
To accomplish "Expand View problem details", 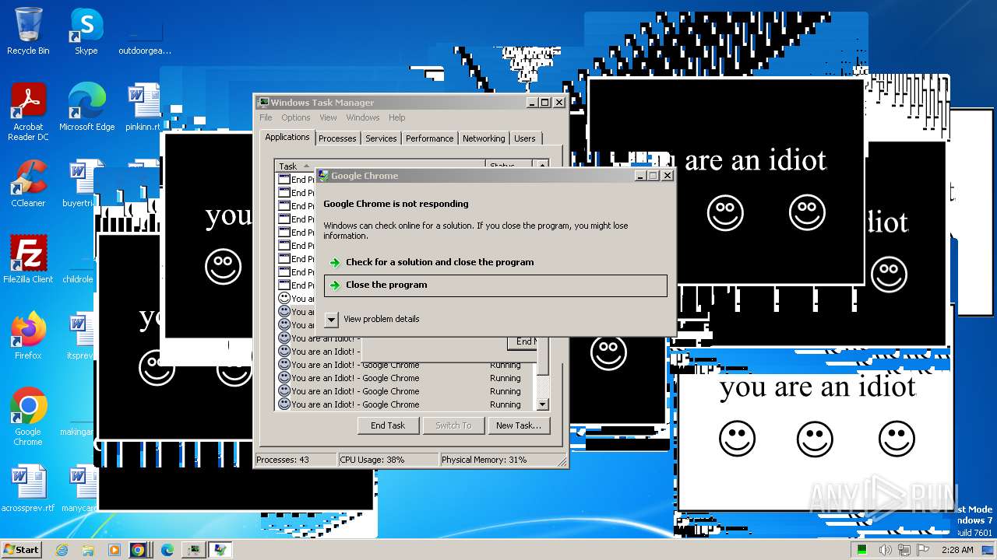I will point(332,319).
